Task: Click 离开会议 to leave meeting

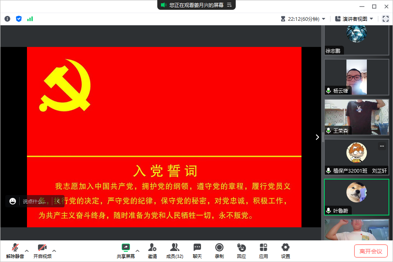Action: (x=371, y=251)
